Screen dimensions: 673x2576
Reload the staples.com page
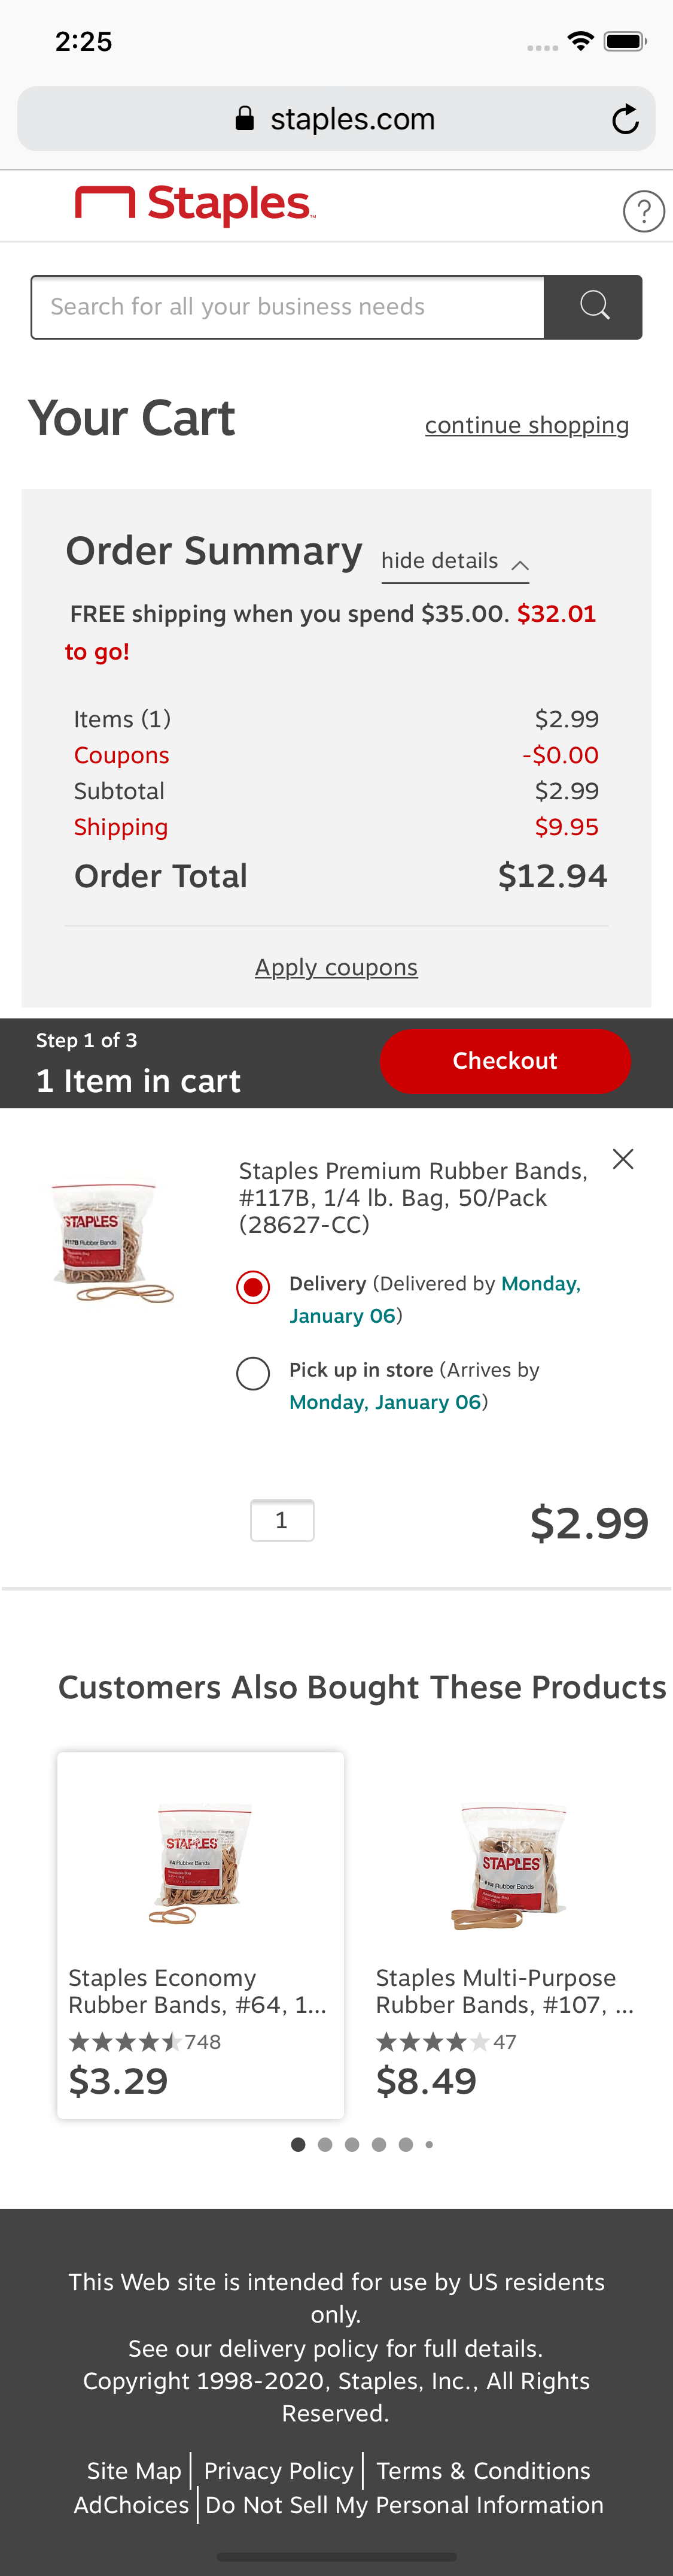625,119
